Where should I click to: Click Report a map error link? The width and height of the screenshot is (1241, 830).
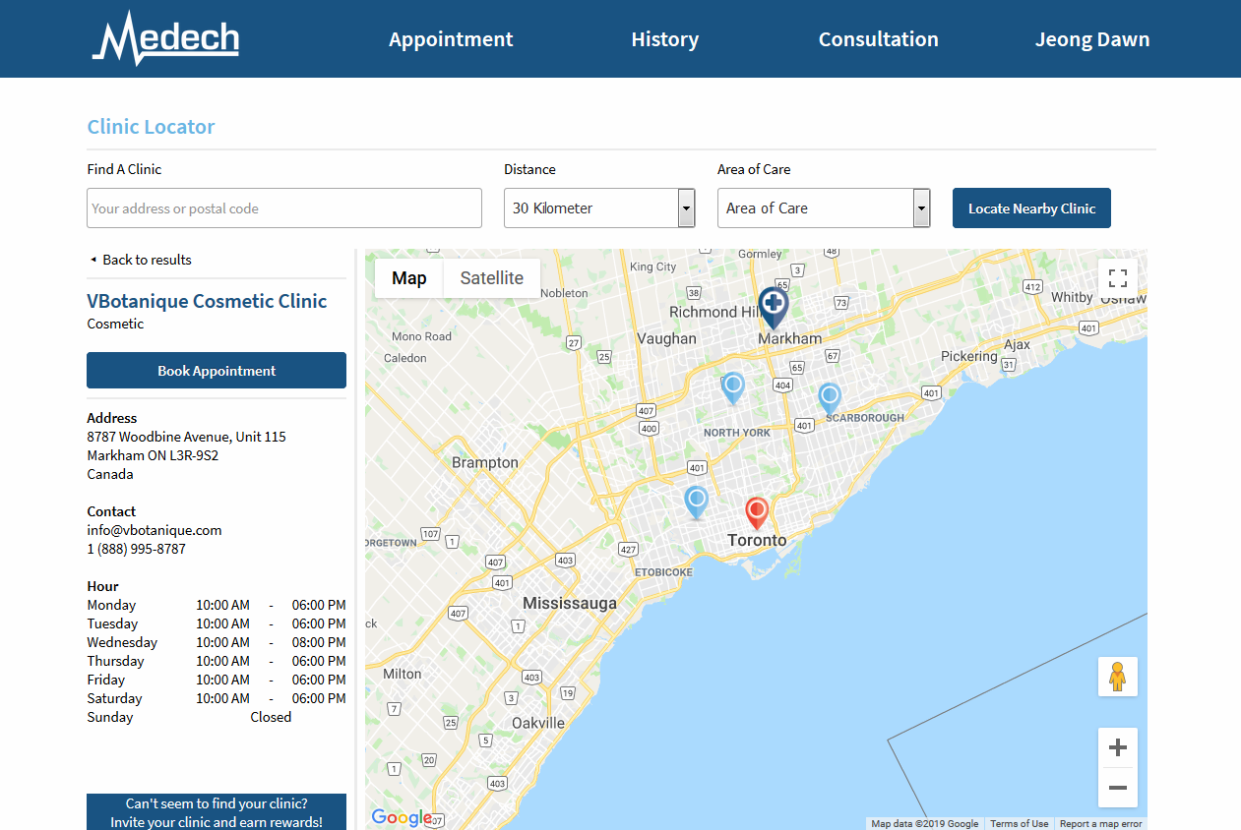point(1100,824)
